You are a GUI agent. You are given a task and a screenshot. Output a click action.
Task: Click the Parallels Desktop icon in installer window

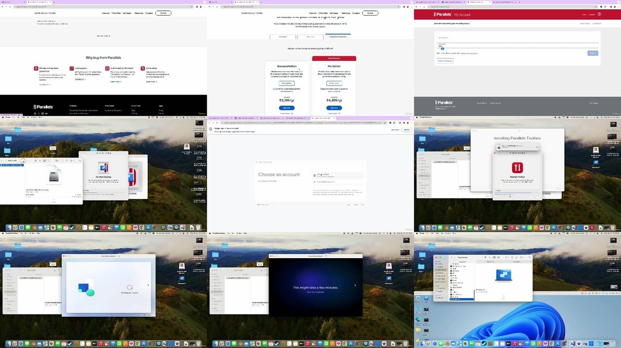(x=103, y=168)
